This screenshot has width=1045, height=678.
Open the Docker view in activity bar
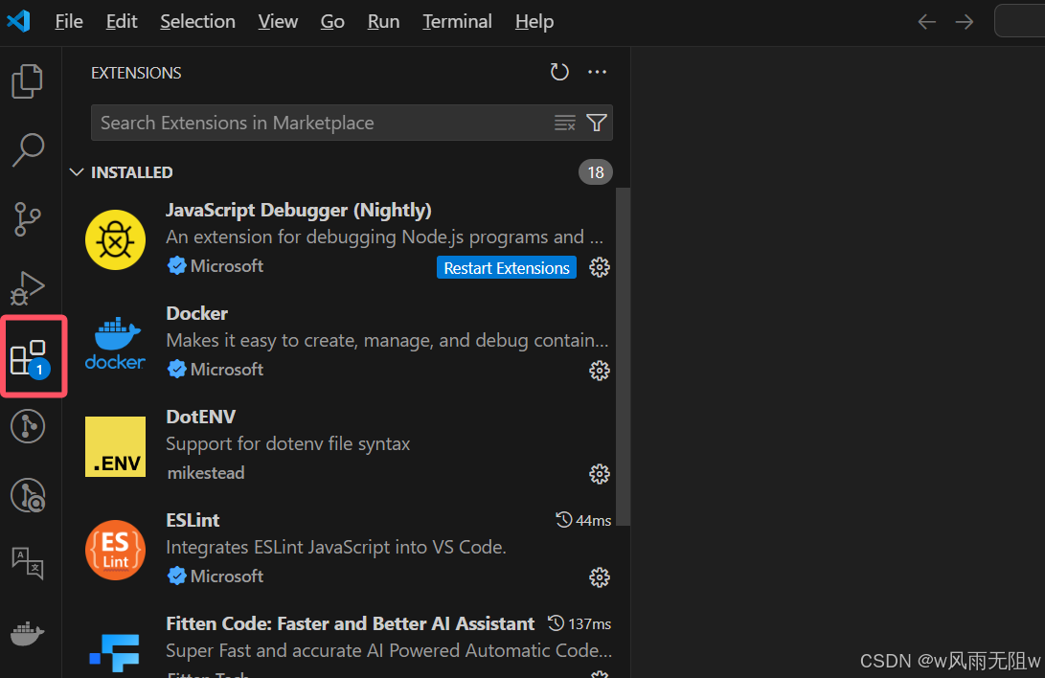(x=28, y=633)
